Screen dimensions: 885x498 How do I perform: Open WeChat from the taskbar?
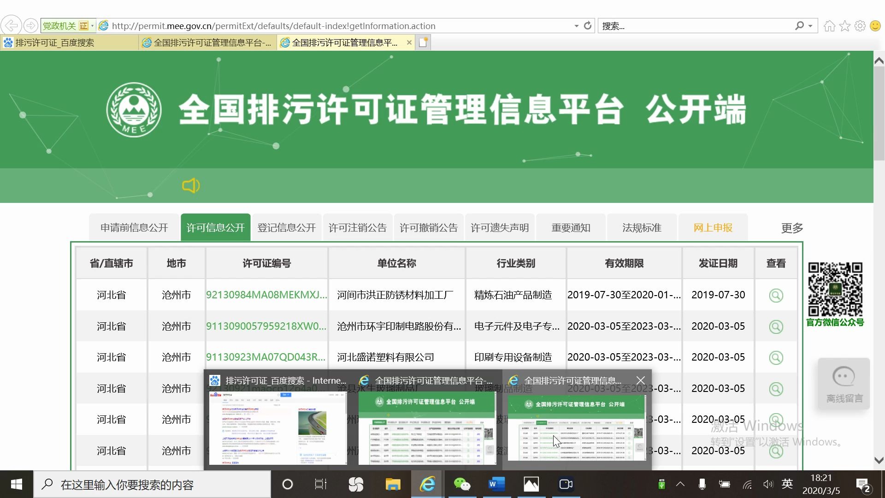[x=462, y=484]
